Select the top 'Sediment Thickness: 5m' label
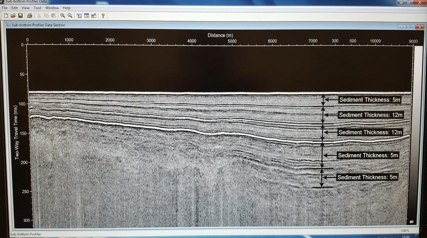 (370, 100)
